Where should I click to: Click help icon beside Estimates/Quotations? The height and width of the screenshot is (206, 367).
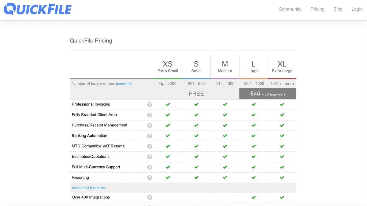coord(150,157)
